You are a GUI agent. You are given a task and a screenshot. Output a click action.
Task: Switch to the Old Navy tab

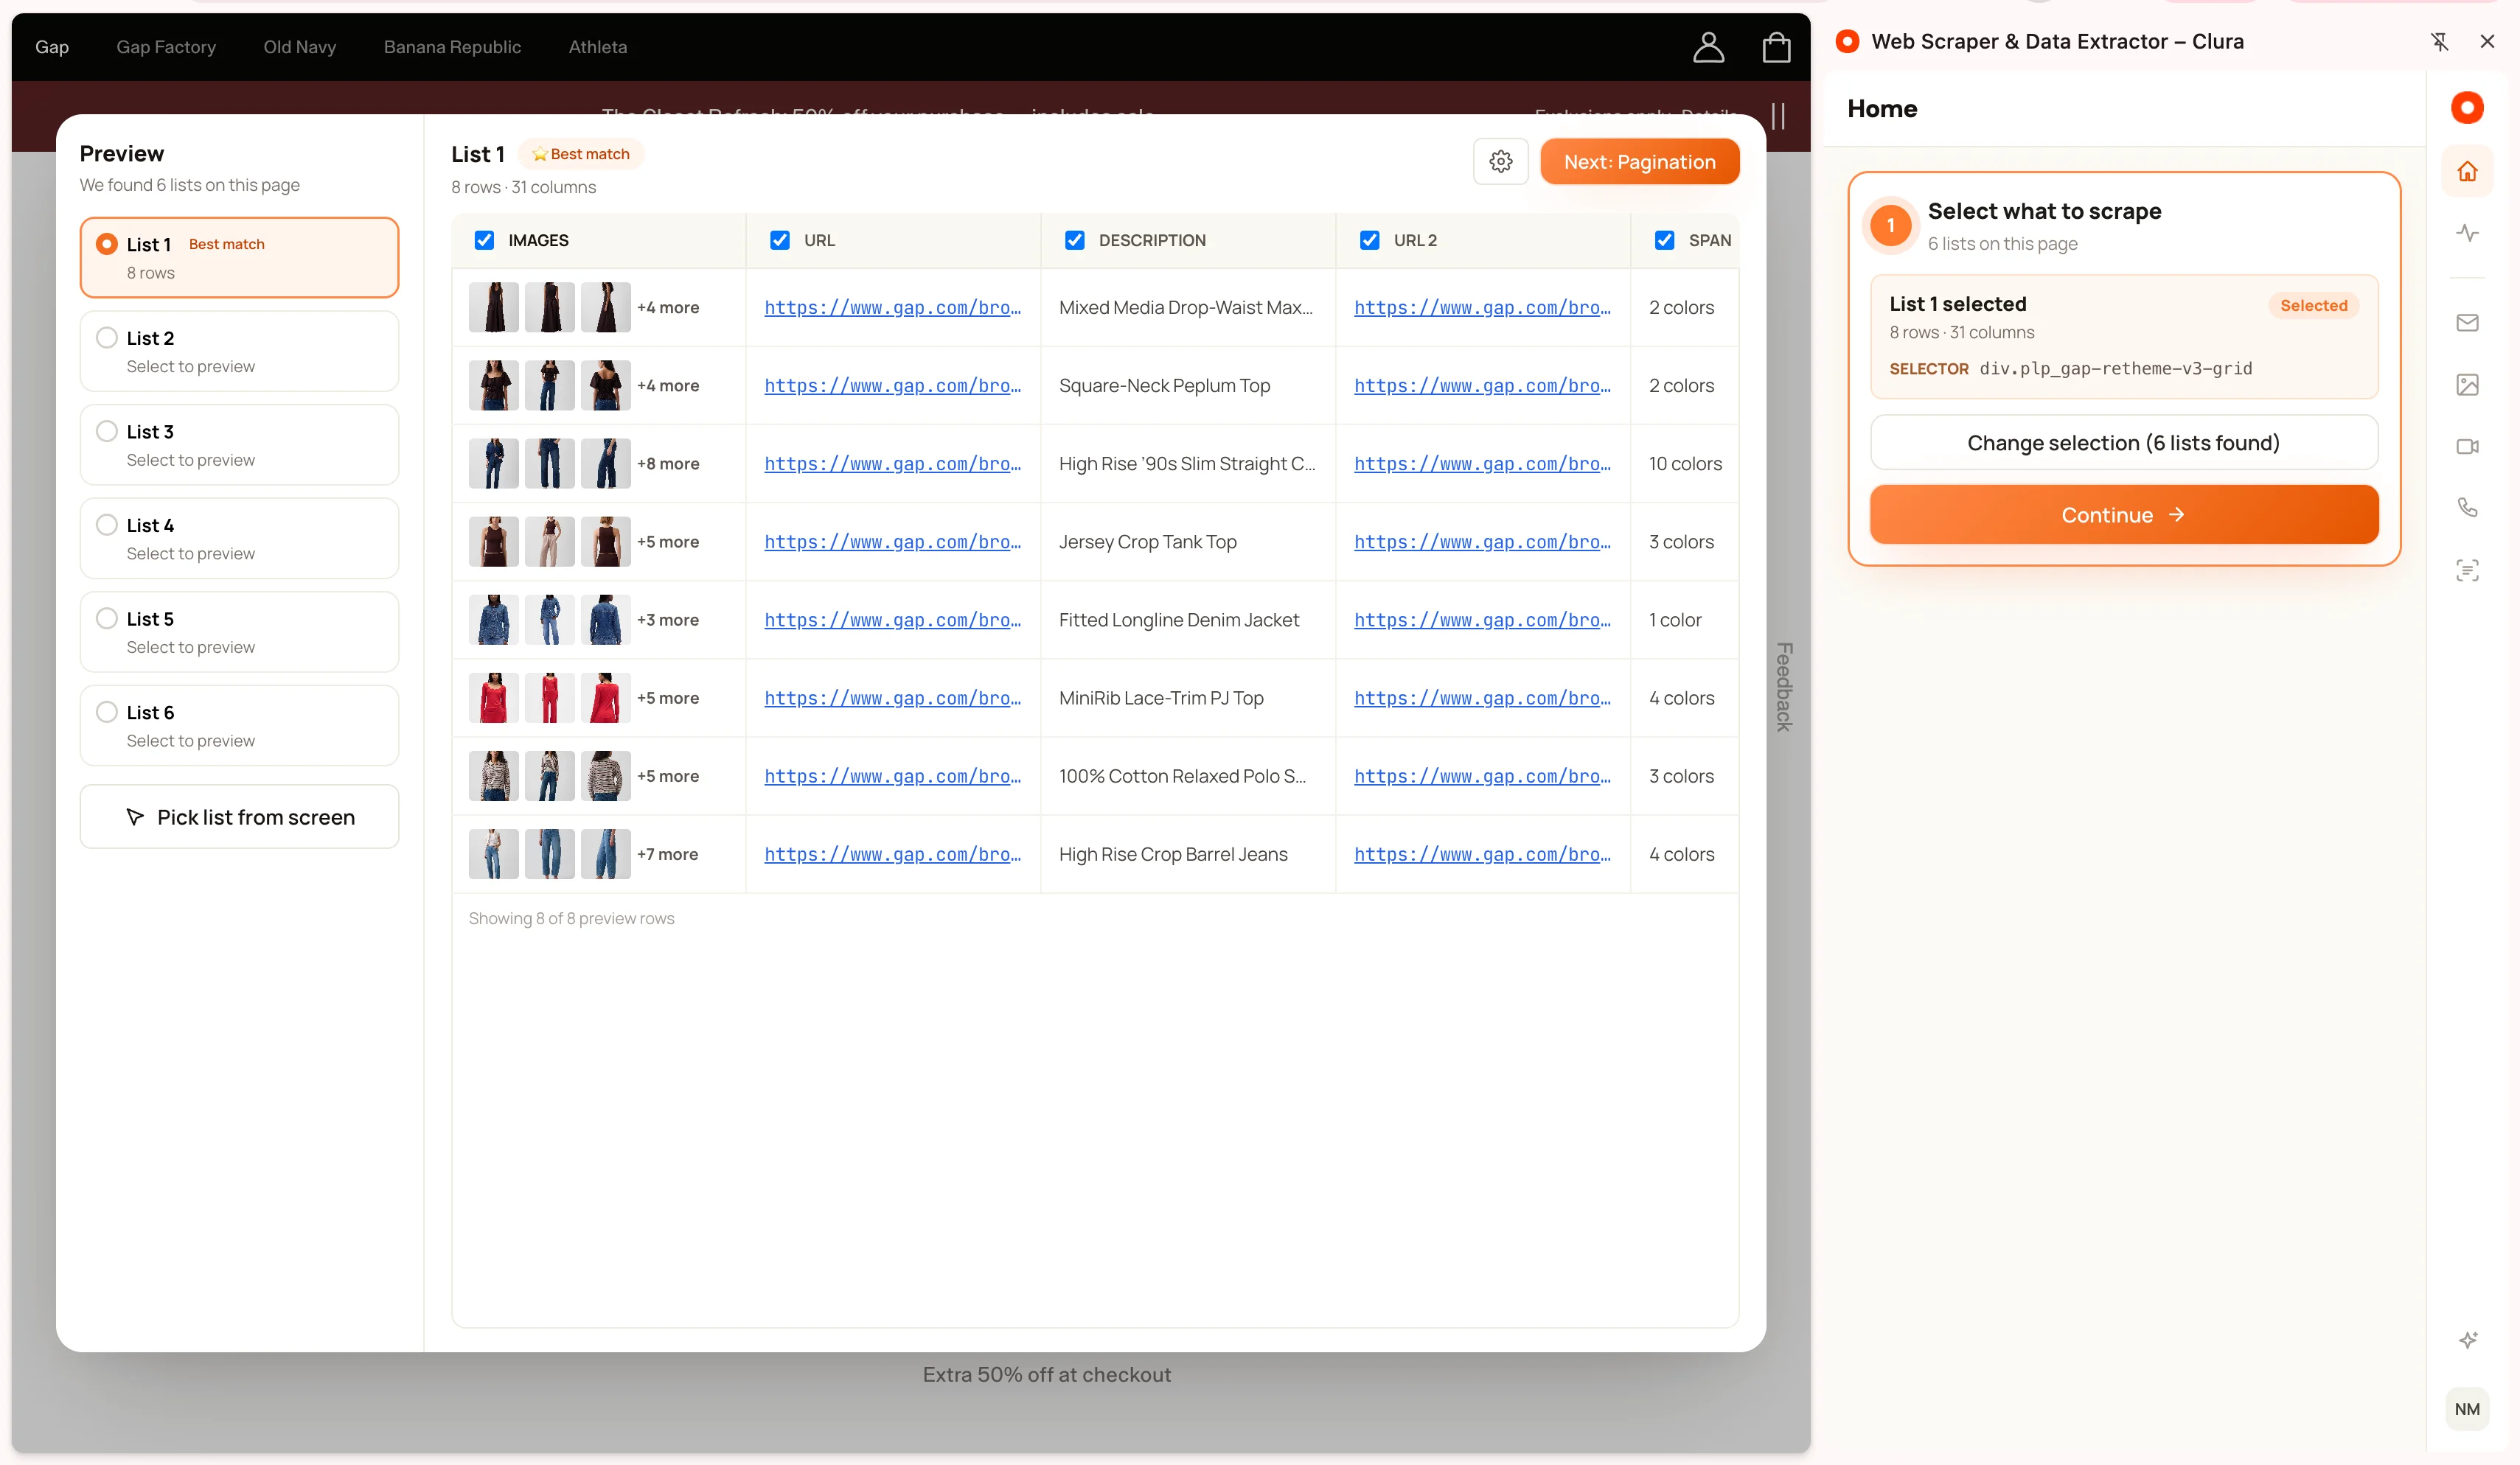(300, 47)
